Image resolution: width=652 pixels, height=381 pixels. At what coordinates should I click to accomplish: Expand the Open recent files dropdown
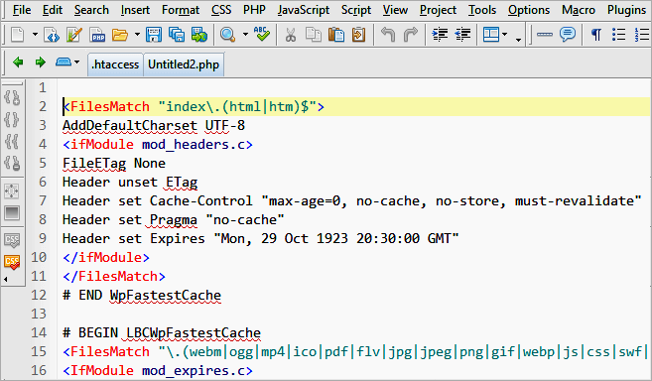(x=137, y=35)
